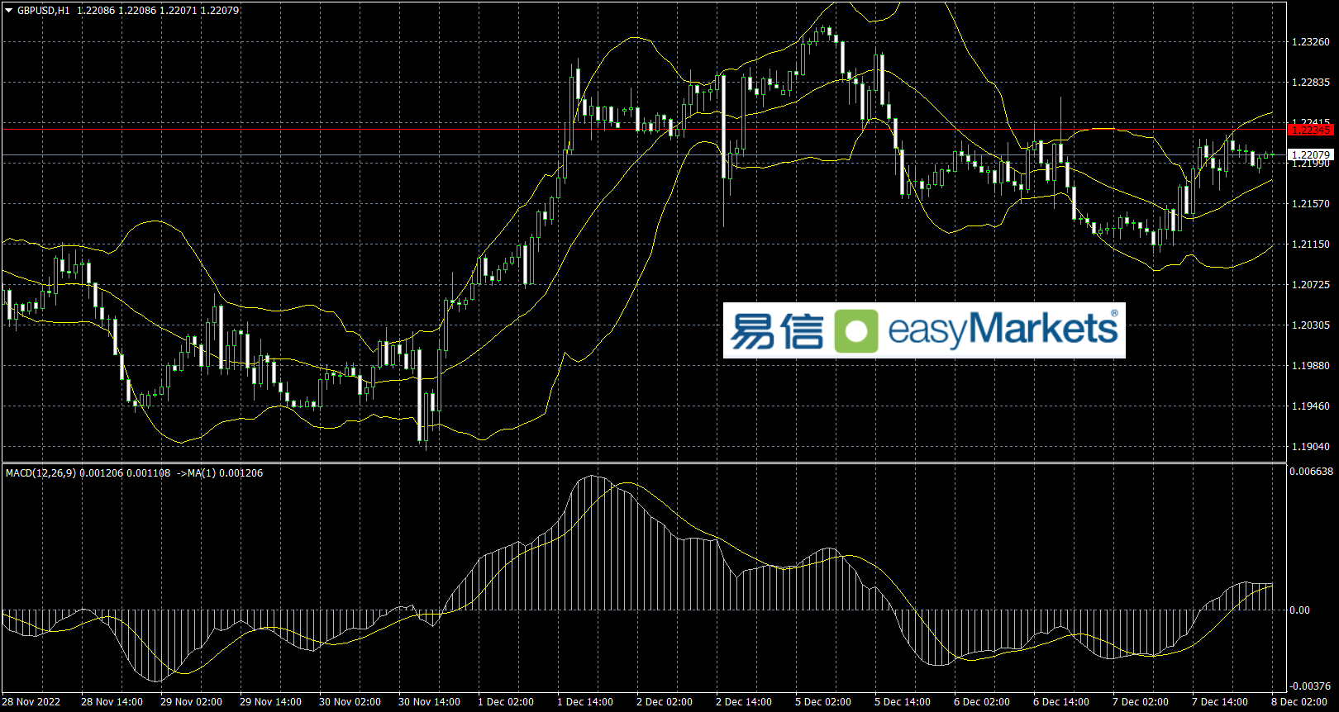Screen dimensions: 1339x712
Task: Click the 1.20725 price axis label
Action: click(x=1311, y=285)
